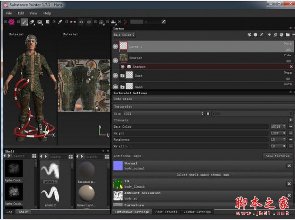
Task: Delete the Sharpen filter effect
Action: 291,66
